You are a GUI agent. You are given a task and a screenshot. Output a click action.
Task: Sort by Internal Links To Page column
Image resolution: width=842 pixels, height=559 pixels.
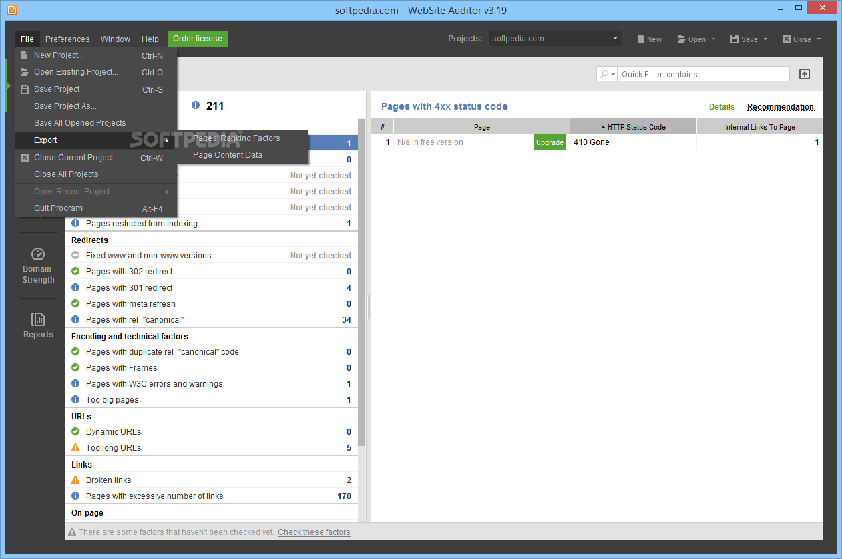point(760,127)
